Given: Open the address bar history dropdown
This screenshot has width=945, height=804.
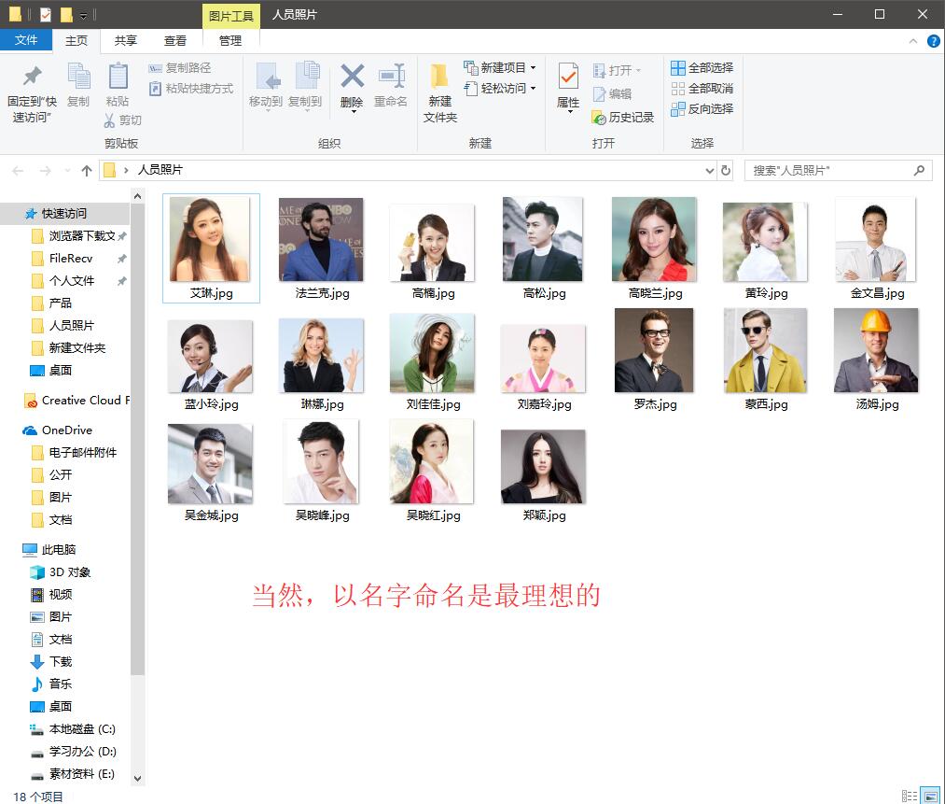Looking at the screenshot, I should pos(708,170).
